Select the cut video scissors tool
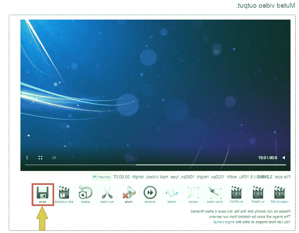The image size is (299, 233). [107, 194]
